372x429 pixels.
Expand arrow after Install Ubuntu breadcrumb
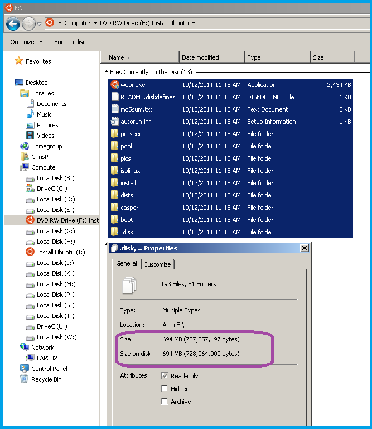tap(194, 23)
